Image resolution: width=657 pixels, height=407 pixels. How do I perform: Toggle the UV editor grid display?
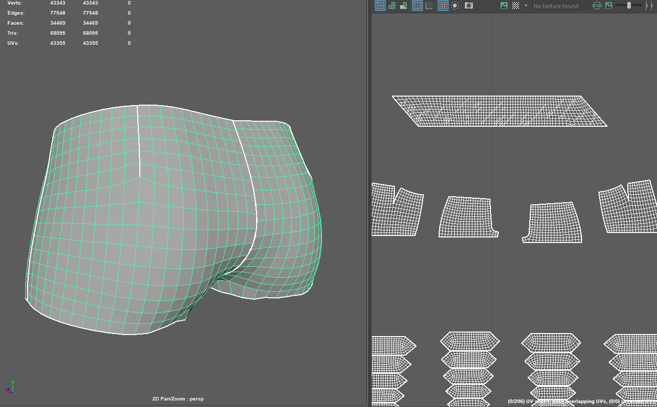[443, 6]
